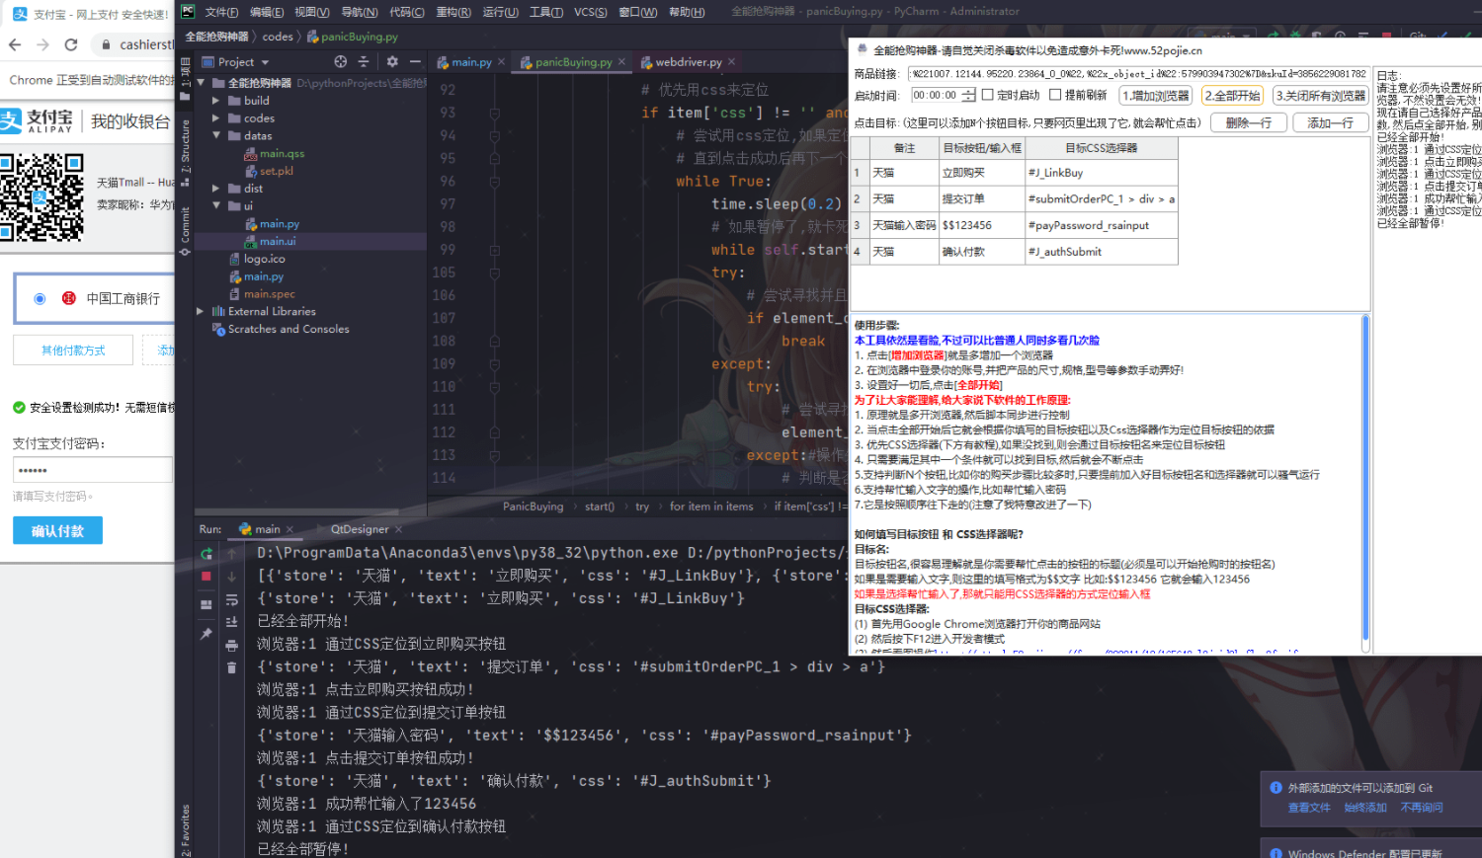Click the #payPassword_rsainput table cell
Image resolution: width=1482 pixels, height=858 pixels.
click(x=1102, y=225)
